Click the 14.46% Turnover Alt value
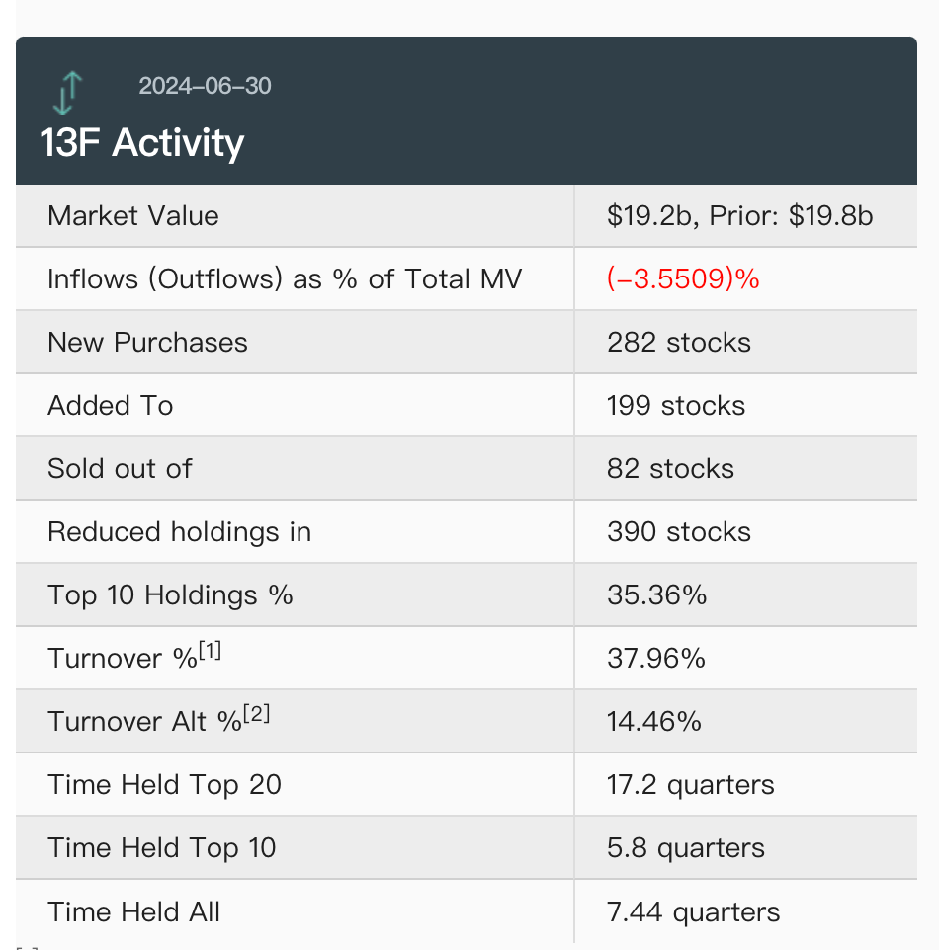The image size is (939, 950). click(654, 722)
